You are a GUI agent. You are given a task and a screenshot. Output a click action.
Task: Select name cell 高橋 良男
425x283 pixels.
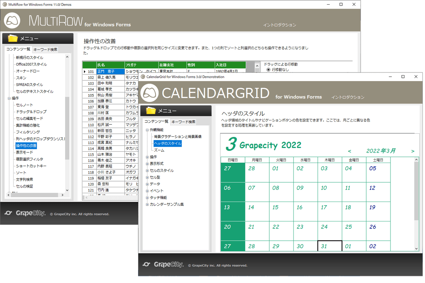coord(110,148)
